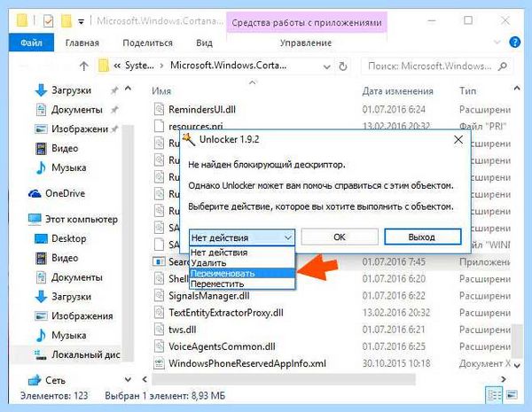Go up one folder level arrow
The width and height of the screenshot is (532, 412).
[84, 66]
